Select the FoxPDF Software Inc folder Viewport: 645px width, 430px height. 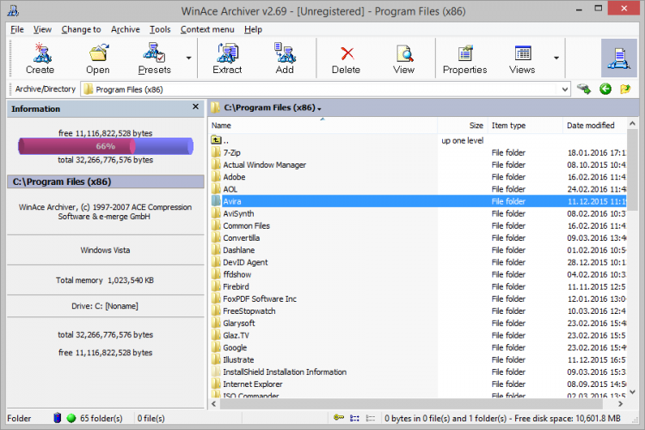pyautogui.click(x=260, y=298)
